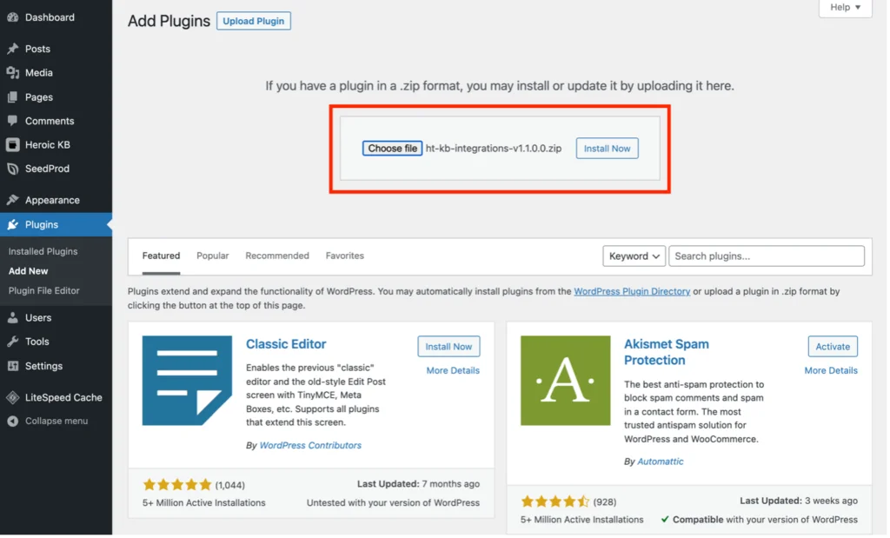Screen dimensions: 890x538
Task: Open Plugin File Editor submenu item
Action: click(44, 290)
